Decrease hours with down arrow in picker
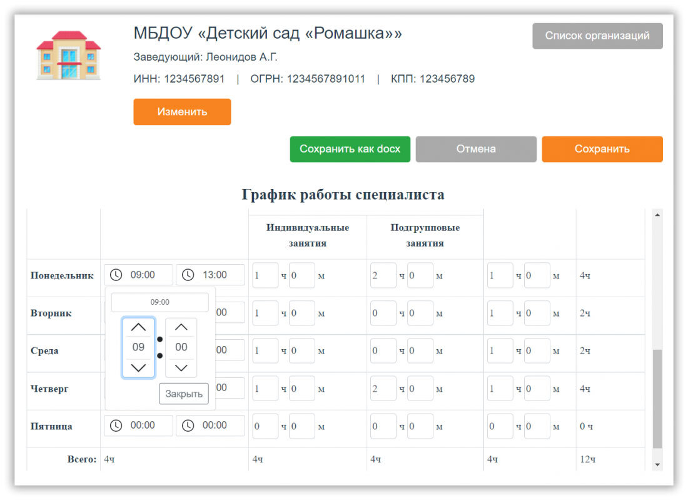The height and width of the screenshot is (500, 688). (x=138, y=368)
